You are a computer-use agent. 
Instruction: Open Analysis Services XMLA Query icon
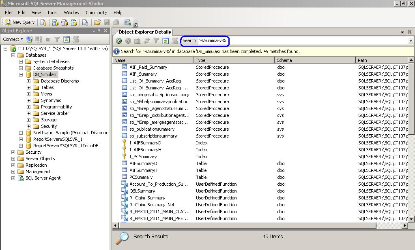point(74,22)
